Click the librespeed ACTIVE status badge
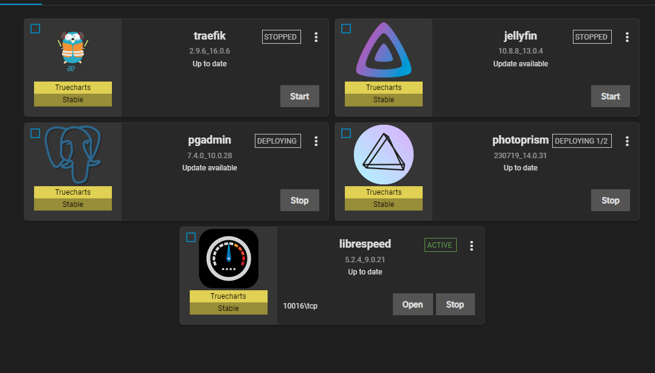The width and height of the screenshot is (655, 373). click(x=440, y=245)
